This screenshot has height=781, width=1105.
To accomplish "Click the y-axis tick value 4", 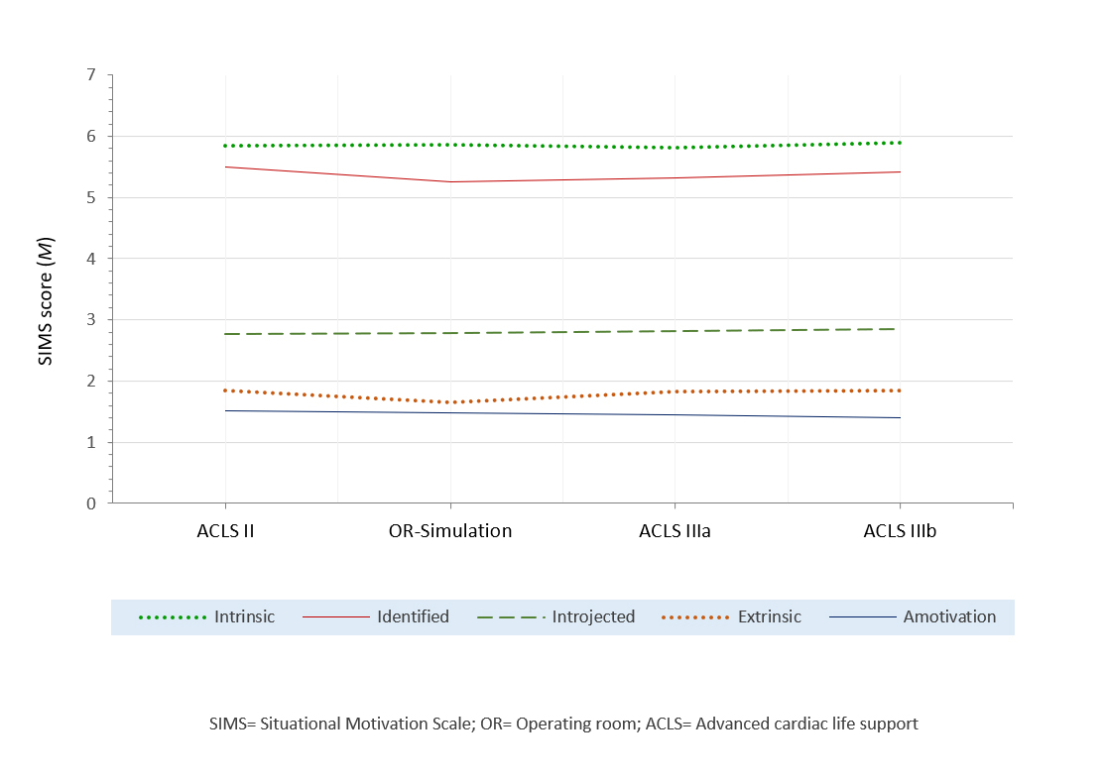I will click(x=91, y=259).
